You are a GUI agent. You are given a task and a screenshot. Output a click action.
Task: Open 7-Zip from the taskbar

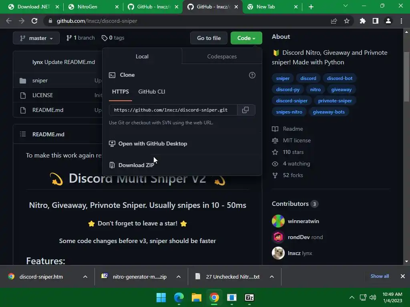point(249,297)
